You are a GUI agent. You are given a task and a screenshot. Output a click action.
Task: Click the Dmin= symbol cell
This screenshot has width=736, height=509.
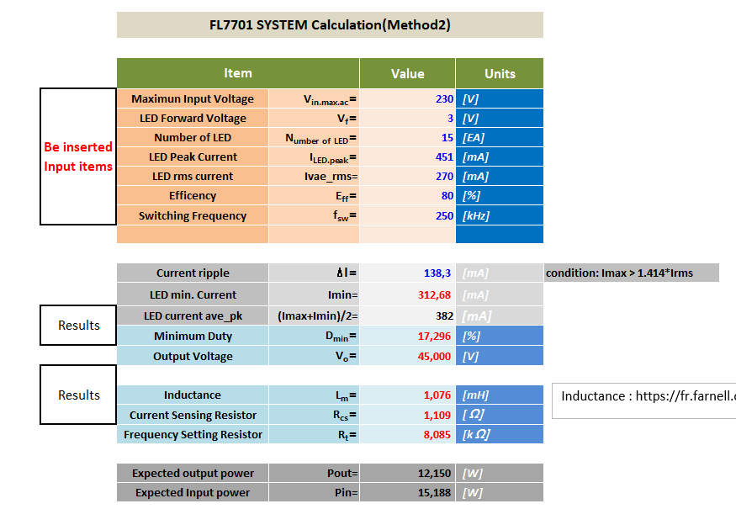click(x=314, y=336)
